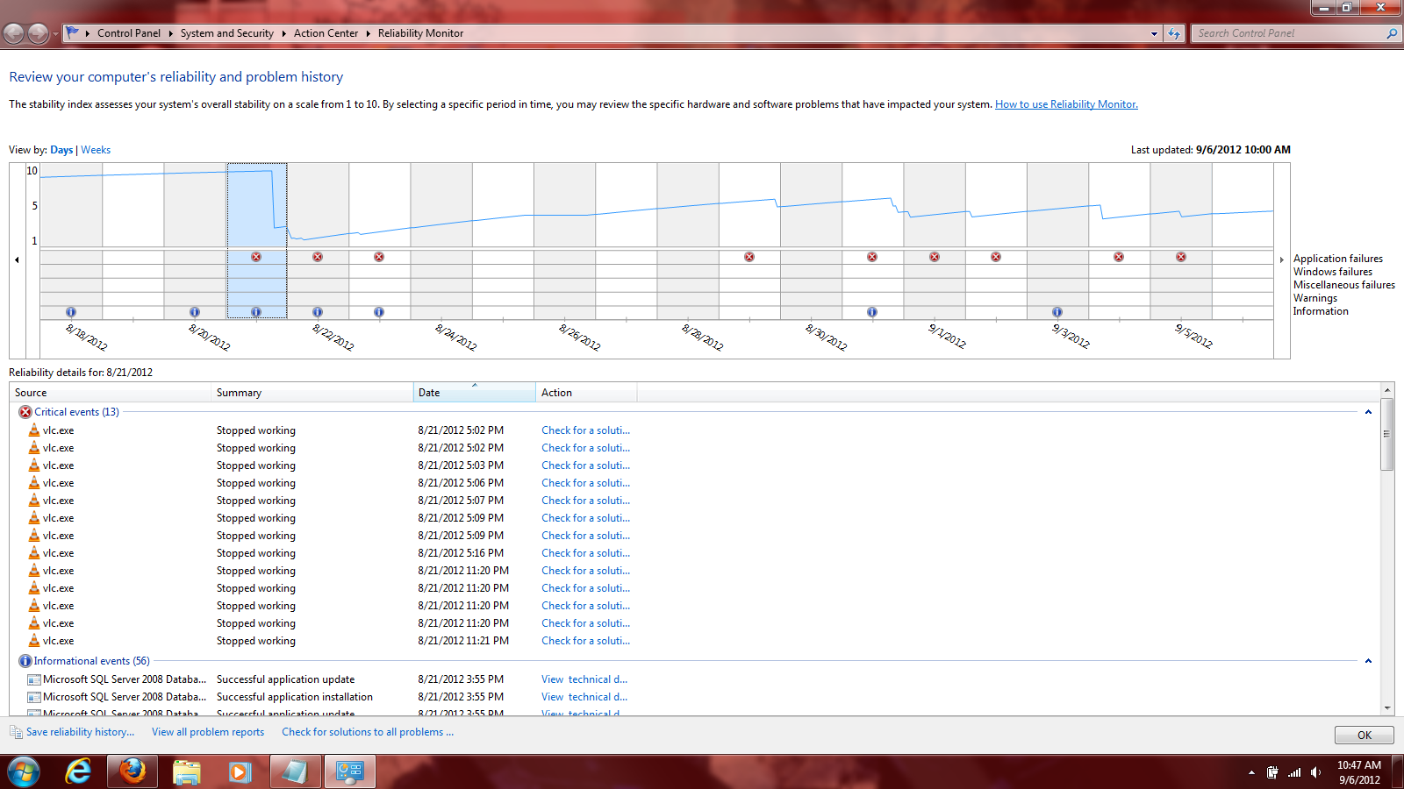The image size is (1404, 789).
Task: Click the critical error icon under 8/22/2012
Action: pos(318,257)
